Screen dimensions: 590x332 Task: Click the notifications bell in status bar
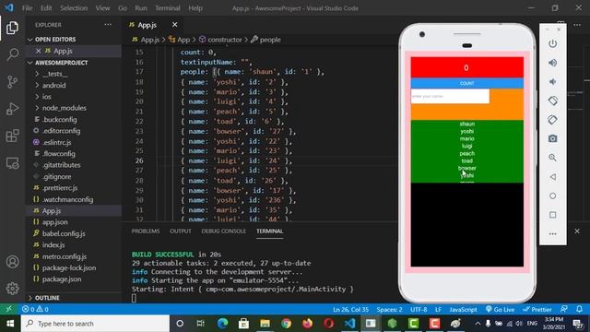click(579, 309)
